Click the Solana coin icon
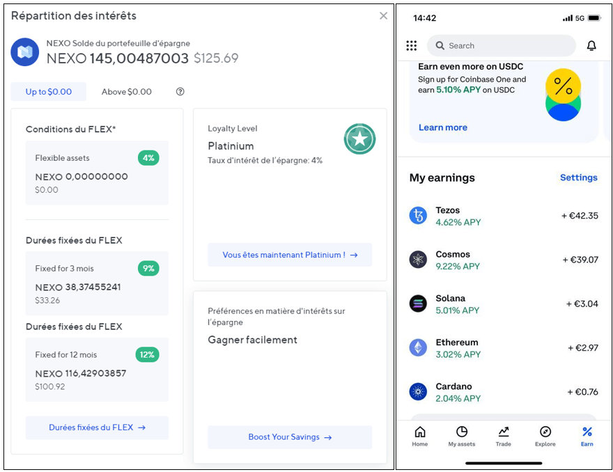The image size is (613, 472). [418, 304]
